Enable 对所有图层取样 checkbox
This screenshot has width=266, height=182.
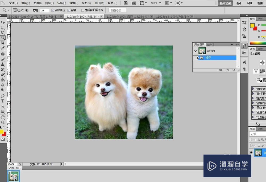82,10
